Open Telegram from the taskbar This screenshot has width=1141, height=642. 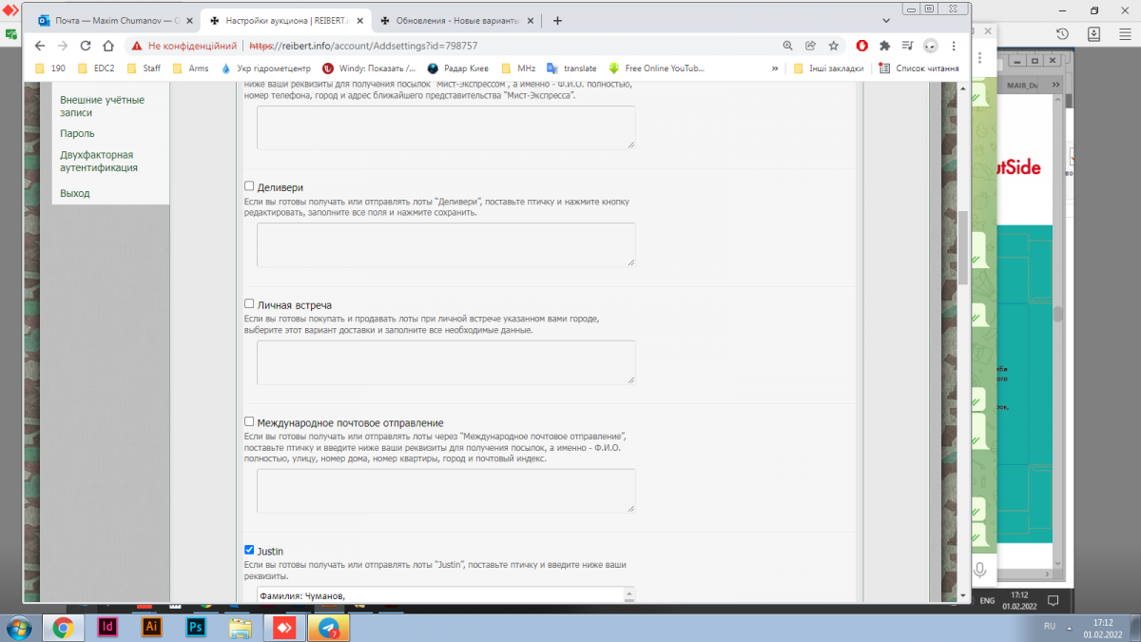(330, 627)
